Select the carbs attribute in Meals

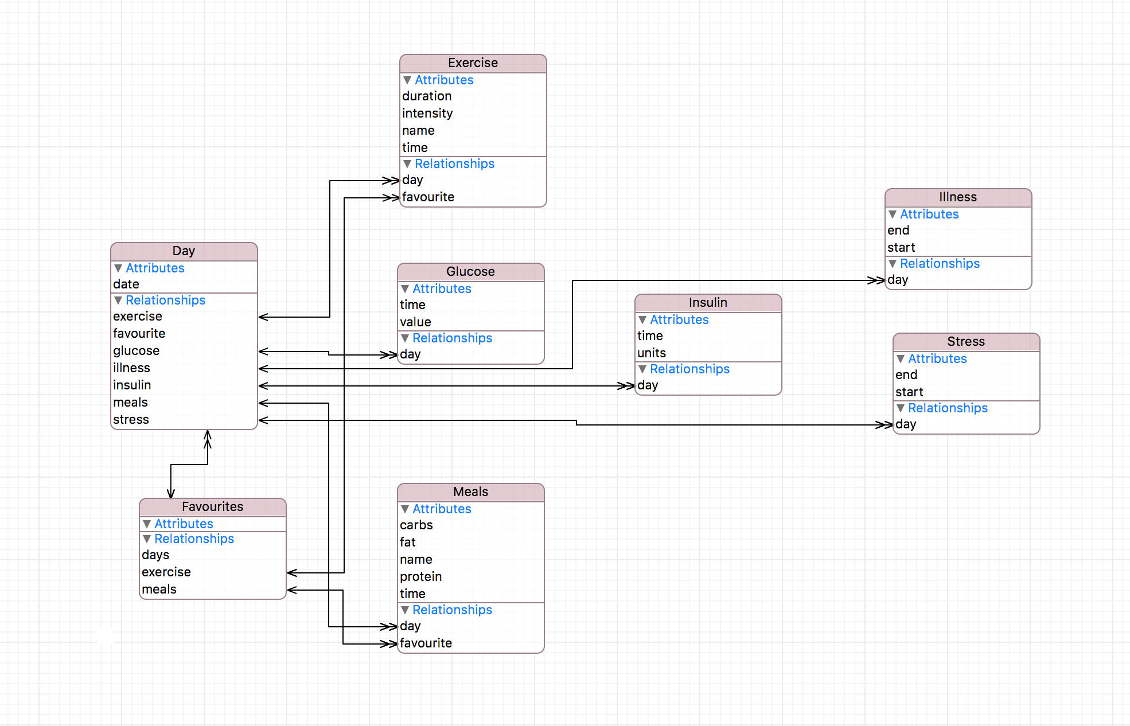416,525
